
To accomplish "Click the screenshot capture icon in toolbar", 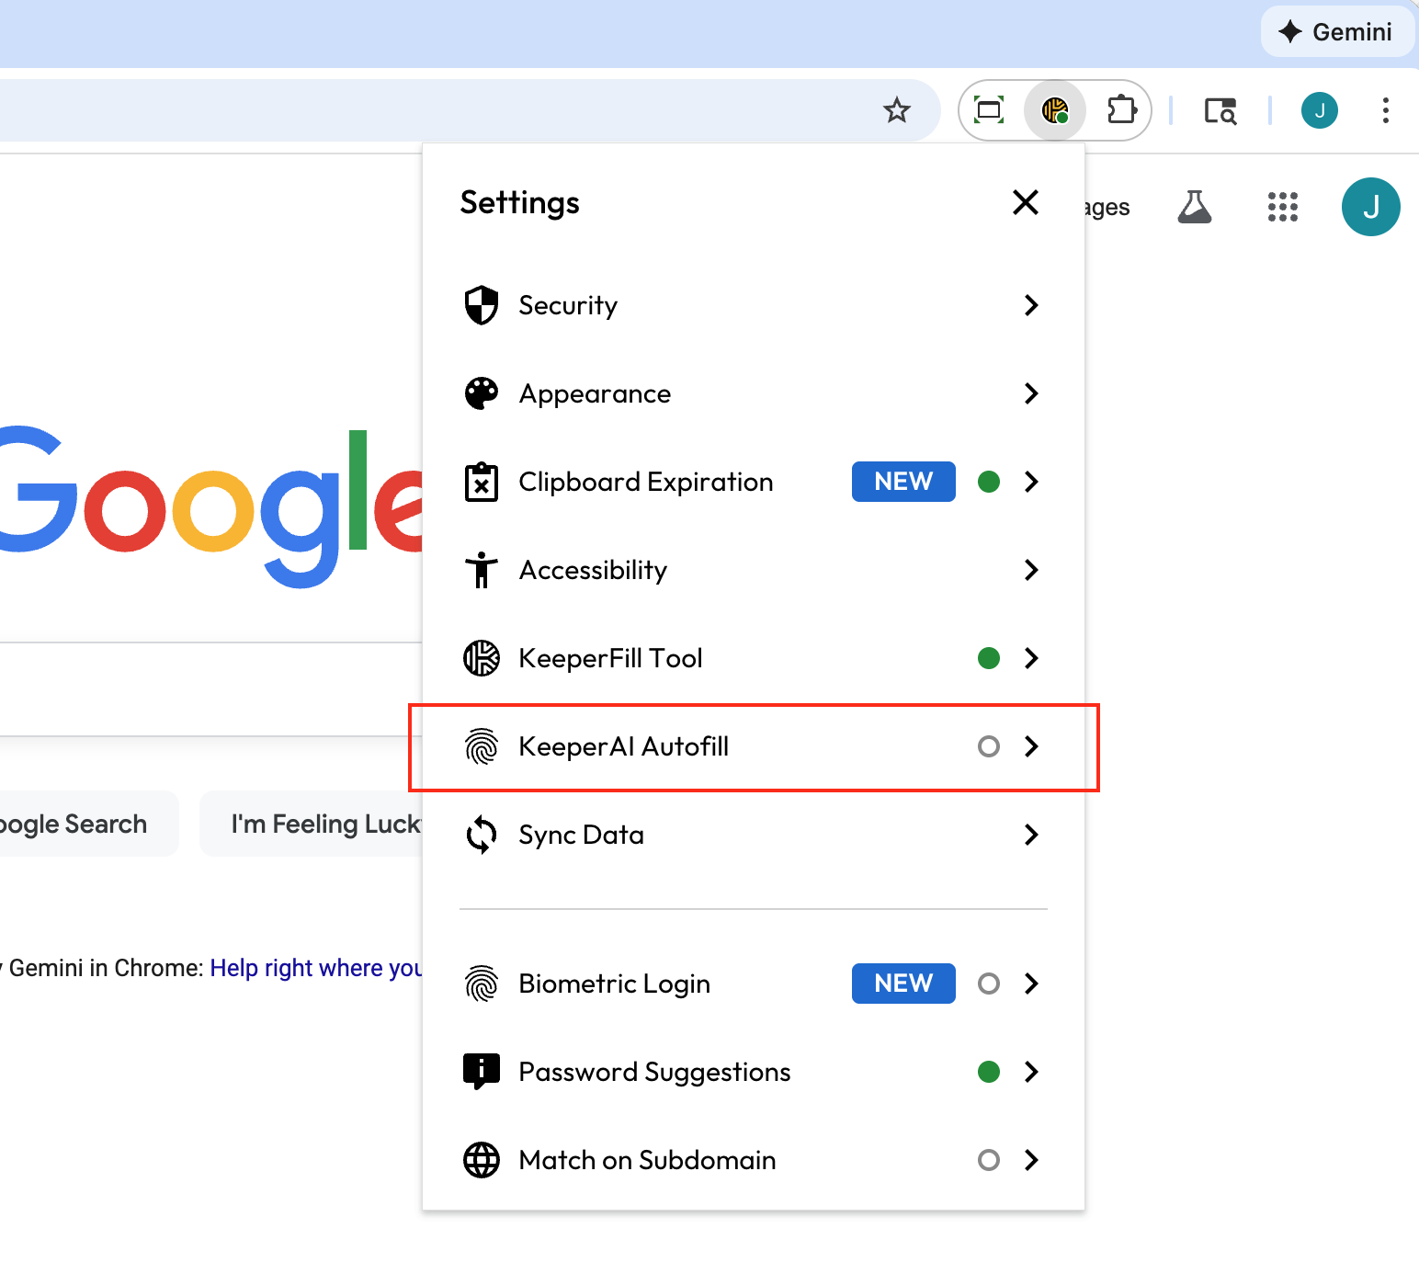I will click(x=989, y=111).
